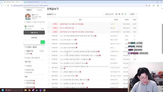The width and height of the screenshot is (163, 92).
Task: Open Steam from the Windows taskbar
Action: [x=37, y=90]
